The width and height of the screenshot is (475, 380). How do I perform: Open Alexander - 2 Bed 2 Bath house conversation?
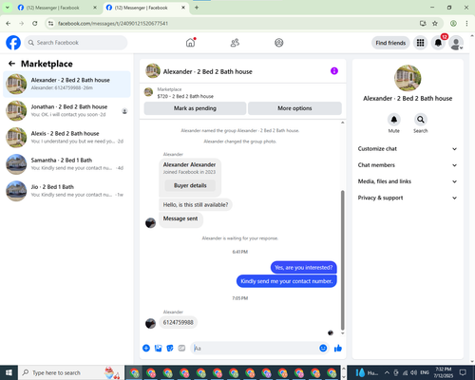tap(66, 84)
